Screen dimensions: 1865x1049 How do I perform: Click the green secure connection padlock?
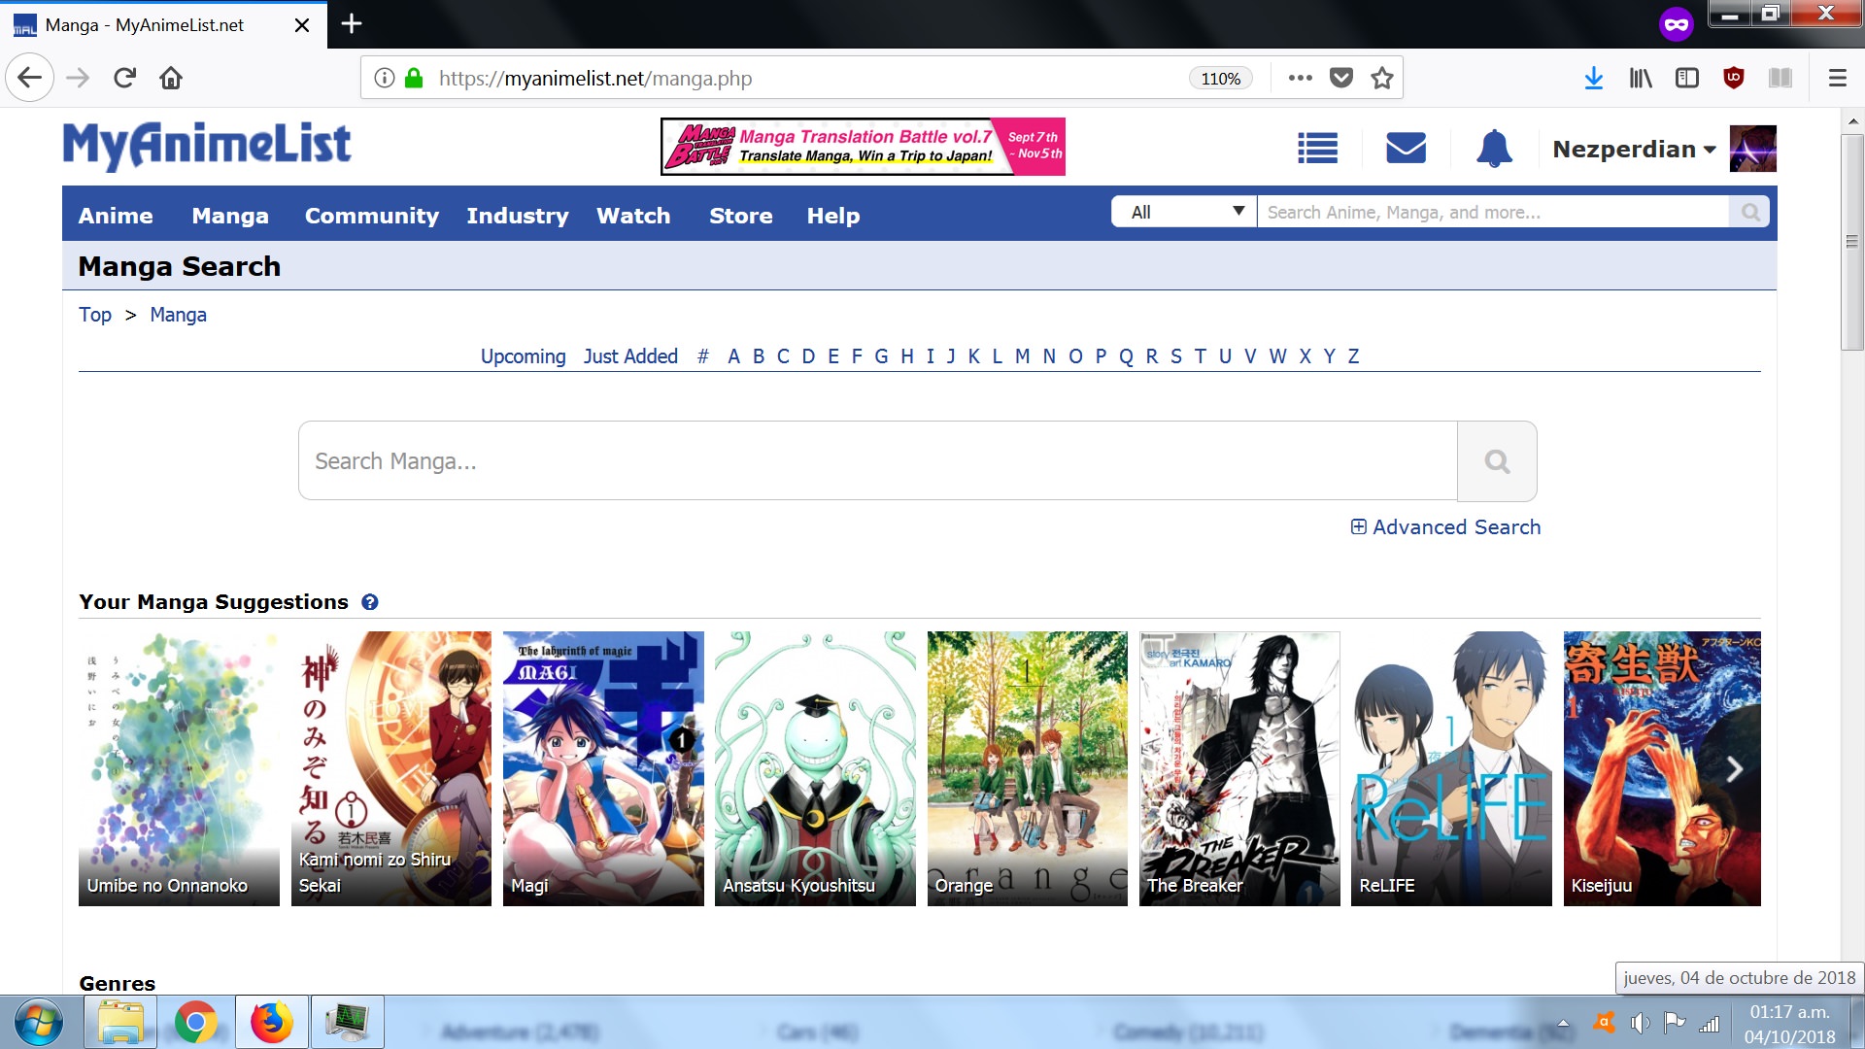point(414,78)
